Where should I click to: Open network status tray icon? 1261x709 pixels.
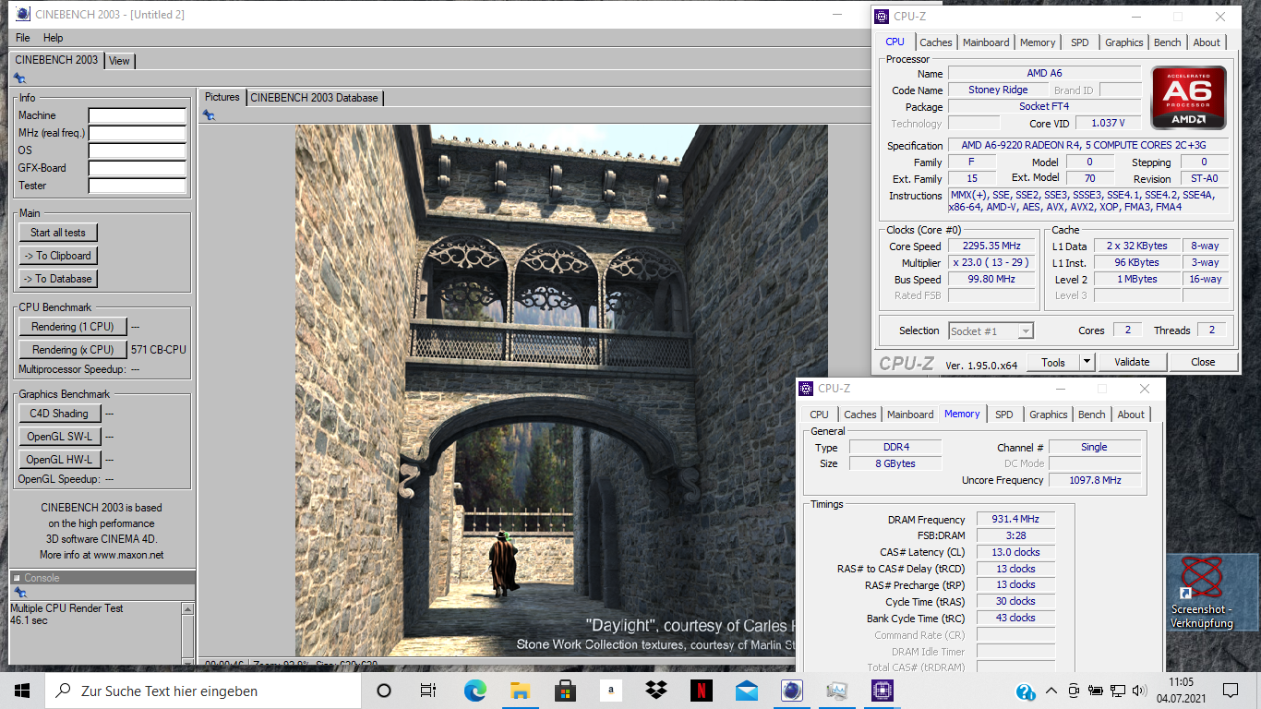coord(1118,691)
